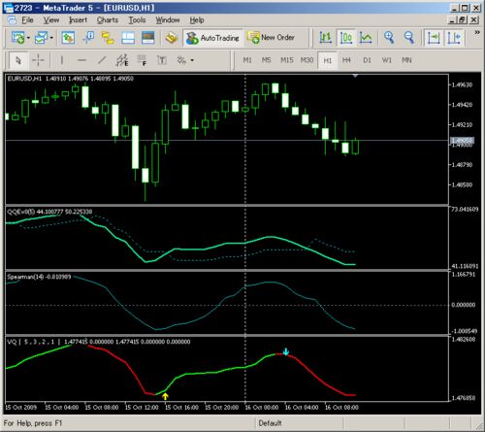Image resolution: width=485 pixels, height=432 pixels.
Task: Open the Window menu
Action: point(168,20)
